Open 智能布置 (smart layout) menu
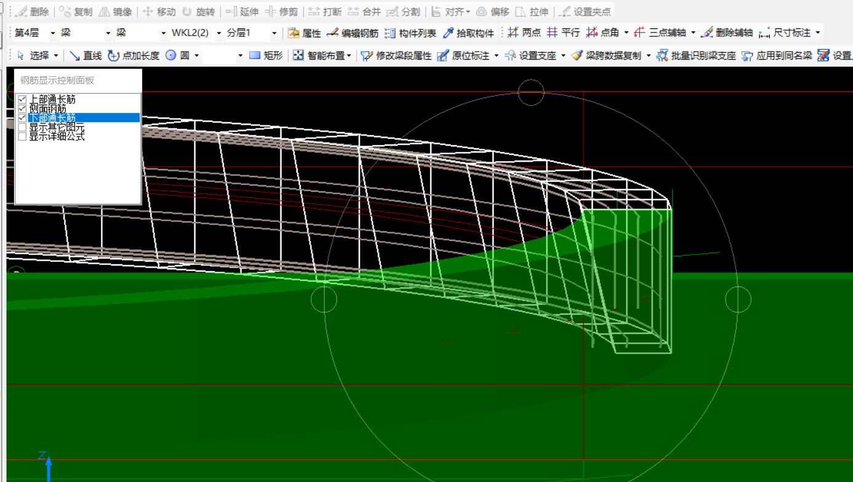 tap(322, 55)
